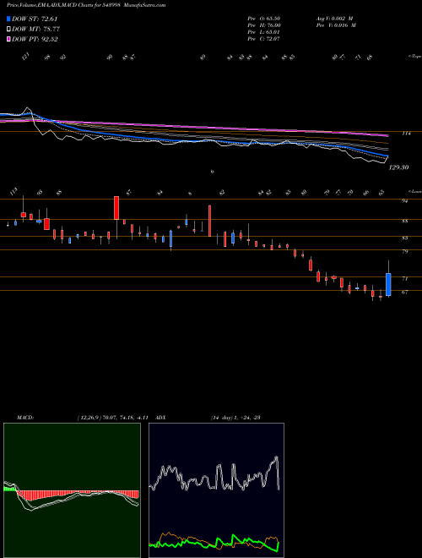The width and height of the screenshot is (422, 558).
Task: Click the 129.30 EMA end label
Action: tap(398, 167)
